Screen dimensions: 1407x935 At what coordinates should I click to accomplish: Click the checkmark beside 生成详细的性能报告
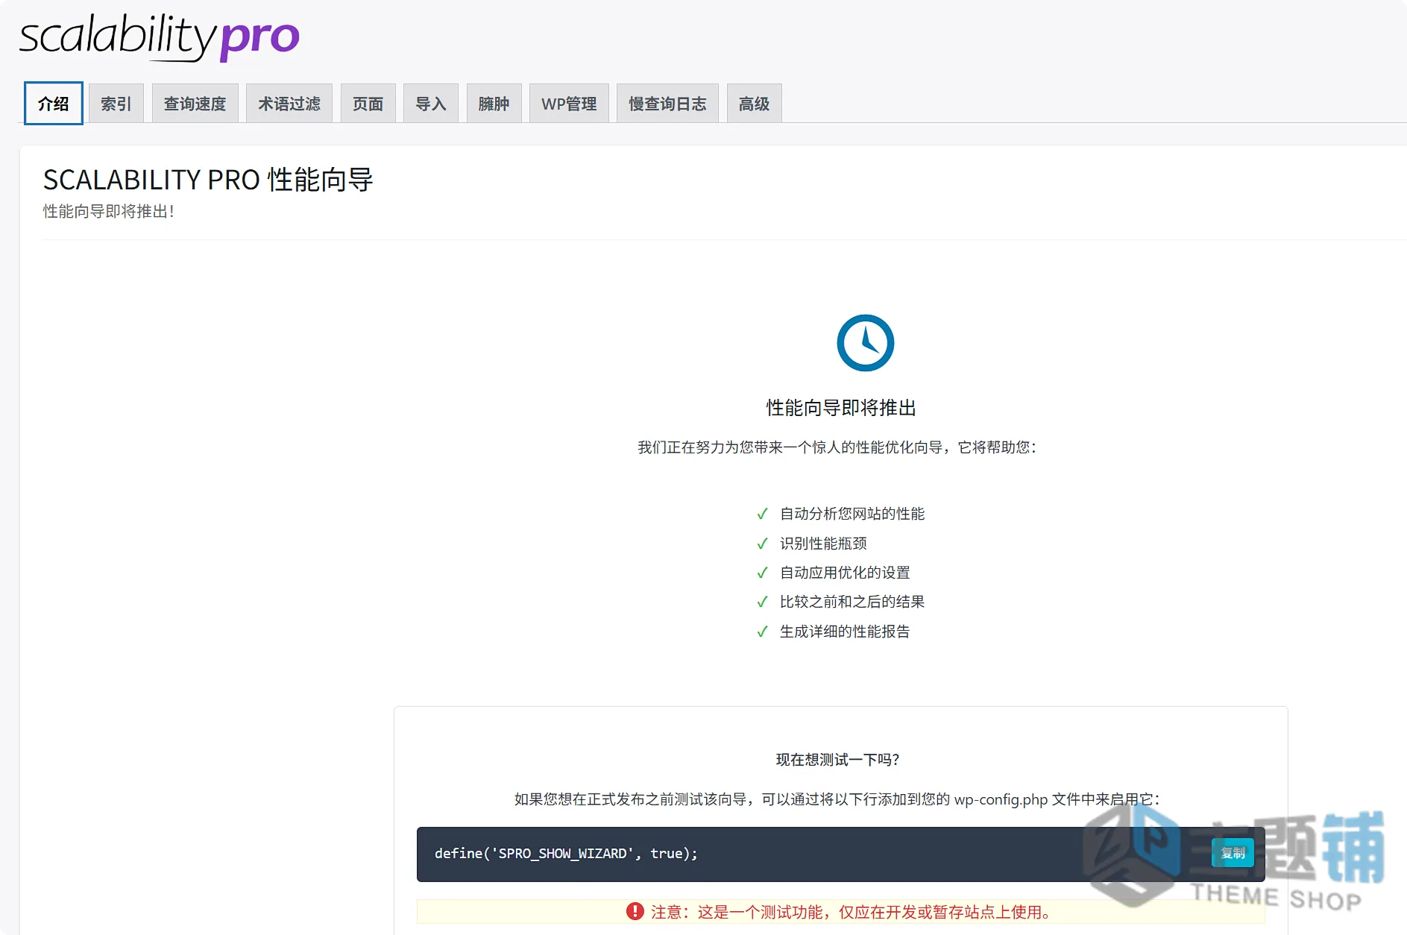762,632
